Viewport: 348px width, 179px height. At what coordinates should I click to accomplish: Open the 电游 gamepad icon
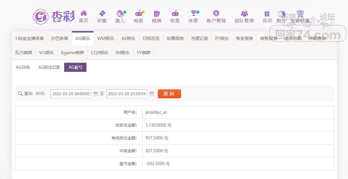(x=139, y=13)
